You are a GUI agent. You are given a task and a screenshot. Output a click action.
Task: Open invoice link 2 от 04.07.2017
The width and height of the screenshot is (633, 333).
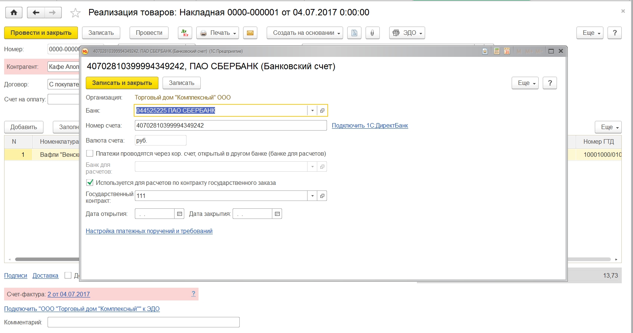[69, 294]
